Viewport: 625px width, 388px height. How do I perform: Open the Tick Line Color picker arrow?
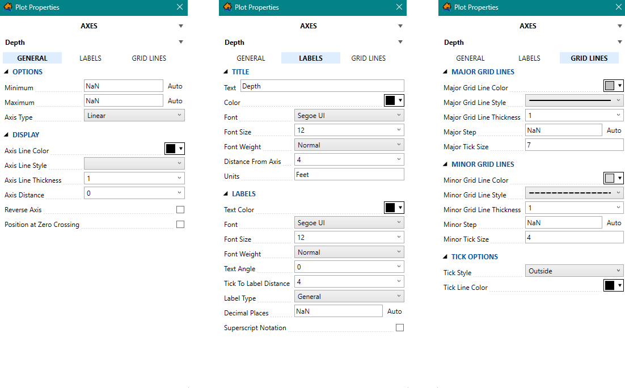point(620,286)
